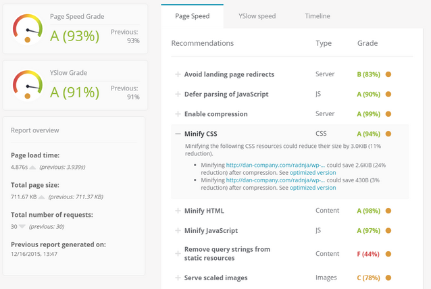This screenshot has height=289, width=431.
Task: Click orange dot on Minify CSS row
Action: coord(388,134)
